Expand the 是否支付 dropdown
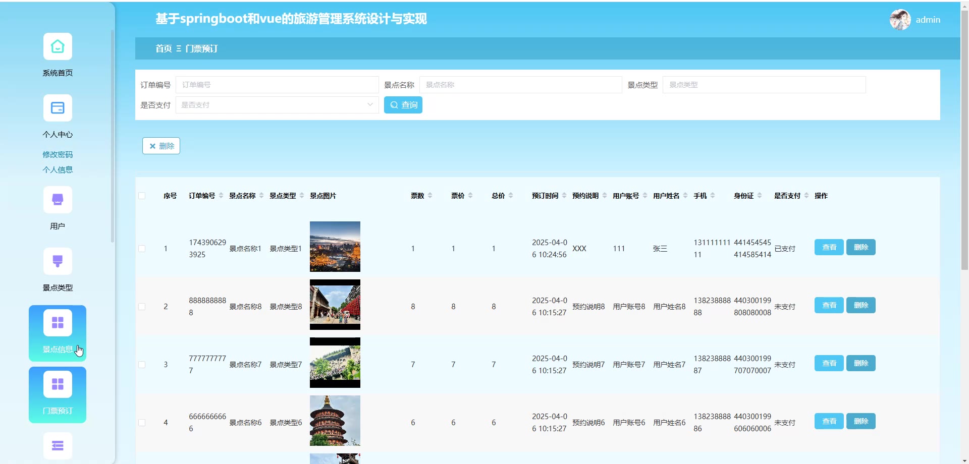This screenshot has height=464, width=969. coord(277,105)
